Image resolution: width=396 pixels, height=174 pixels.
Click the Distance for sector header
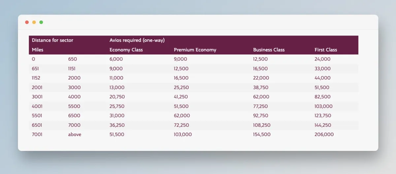[52, 40]
